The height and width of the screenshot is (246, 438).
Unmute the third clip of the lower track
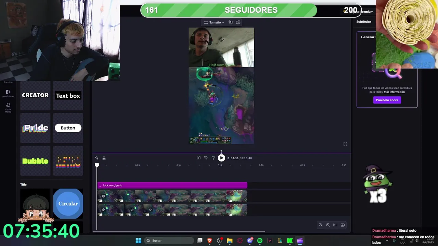pos(151,210)
